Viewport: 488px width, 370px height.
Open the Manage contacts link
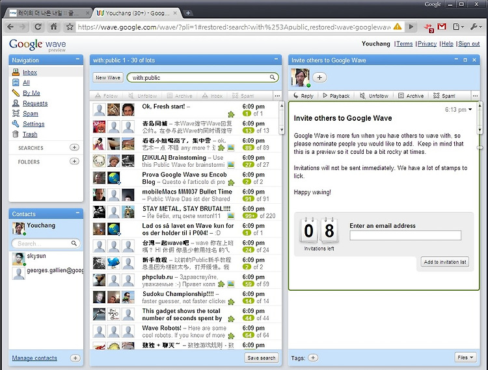click(34, 358)
